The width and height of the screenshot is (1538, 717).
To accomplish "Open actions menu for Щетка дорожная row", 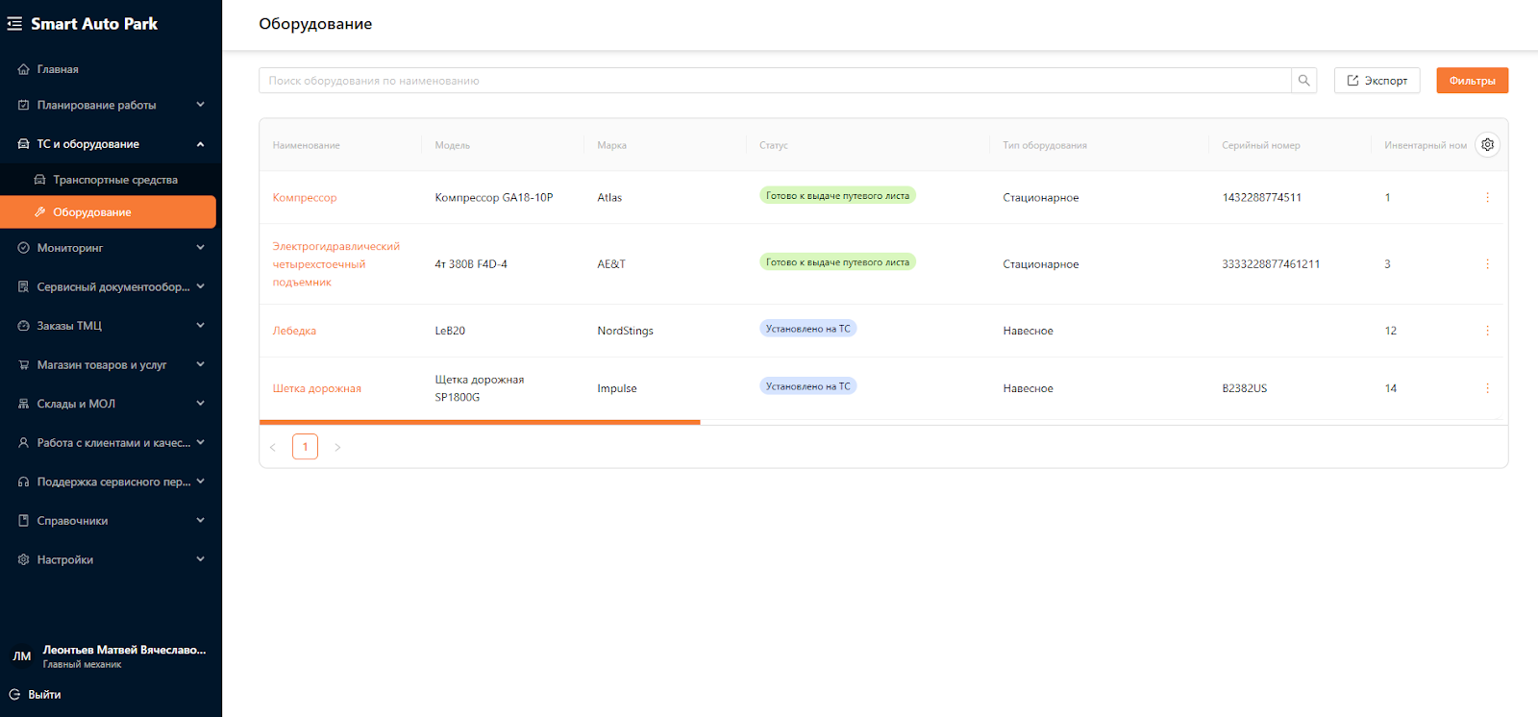I will (1487, 388).
